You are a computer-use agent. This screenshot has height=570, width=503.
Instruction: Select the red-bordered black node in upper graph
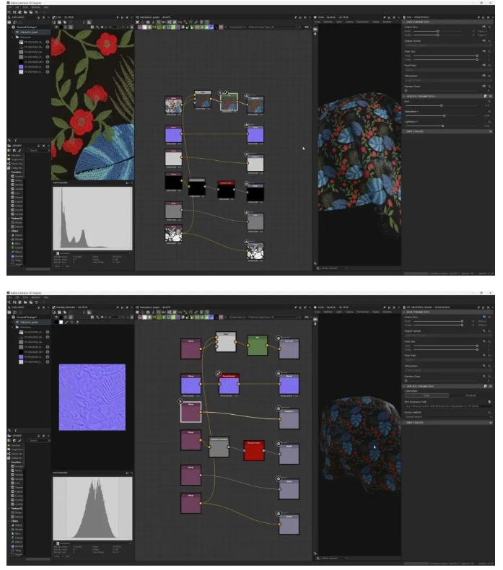226,188
